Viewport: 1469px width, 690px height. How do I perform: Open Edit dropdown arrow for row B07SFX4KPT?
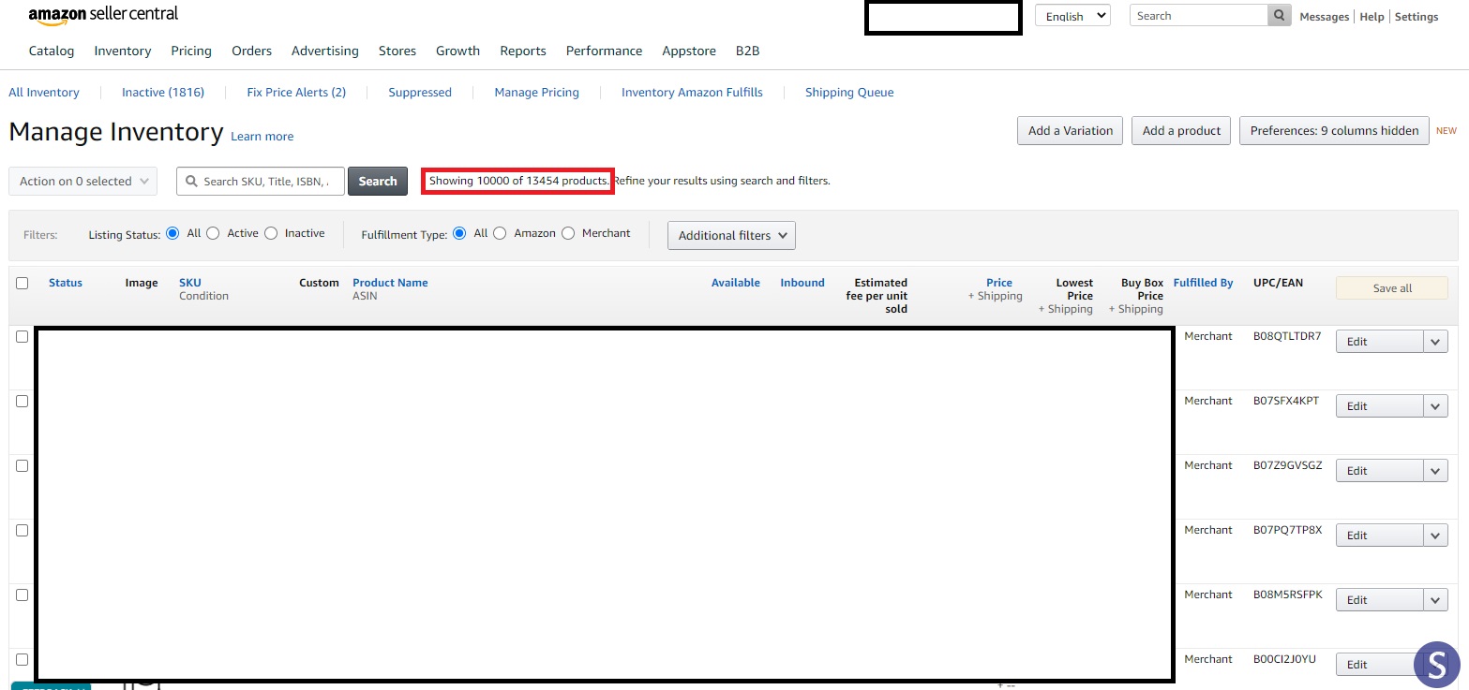pos(1435,406)
